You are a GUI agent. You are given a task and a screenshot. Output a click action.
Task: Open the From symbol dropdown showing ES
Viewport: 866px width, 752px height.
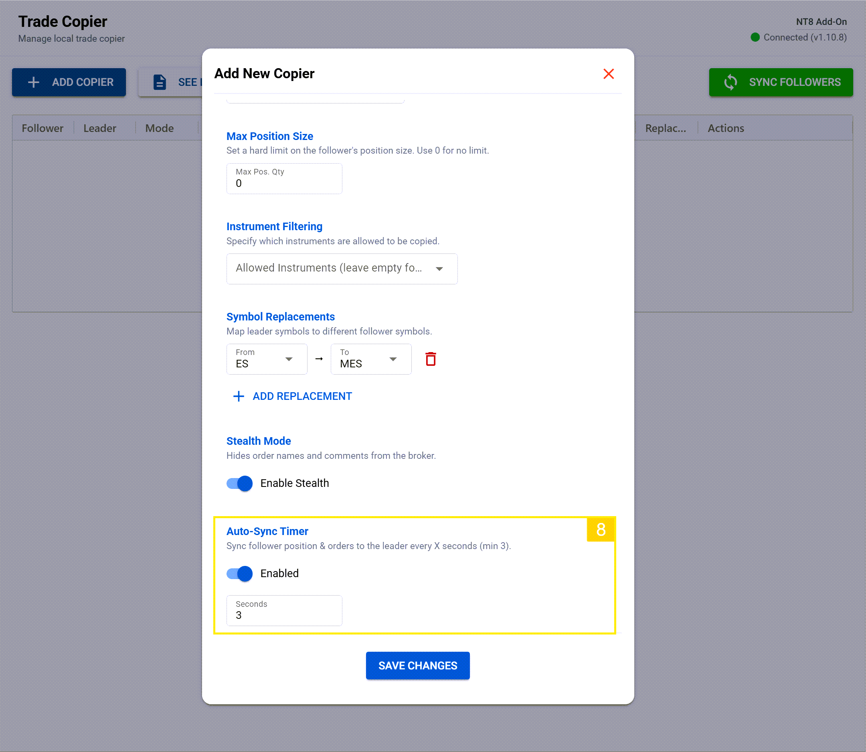[267, 359]
